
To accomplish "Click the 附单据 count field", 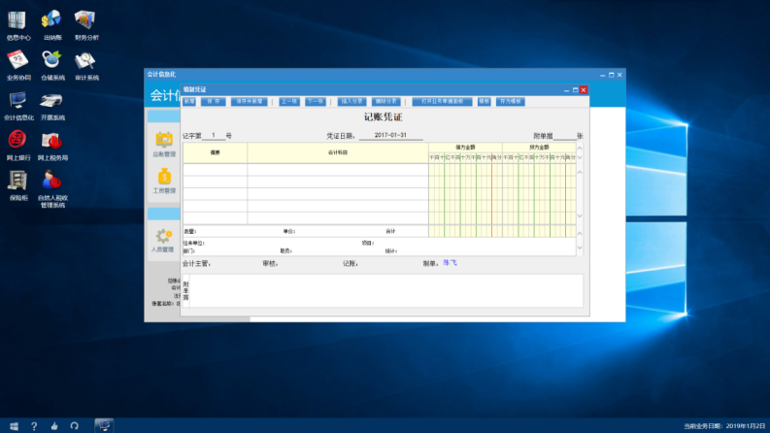I will coord(565,136).
